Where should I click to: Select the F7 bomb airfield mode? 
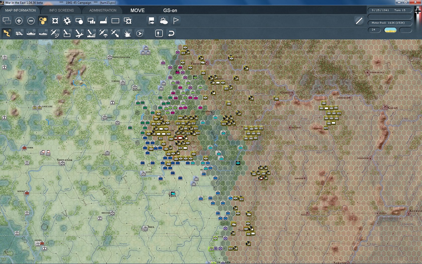pos(79,33)
